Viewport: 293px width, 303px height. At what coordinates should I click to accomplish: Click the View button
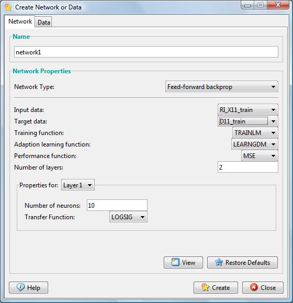[183, 262]
